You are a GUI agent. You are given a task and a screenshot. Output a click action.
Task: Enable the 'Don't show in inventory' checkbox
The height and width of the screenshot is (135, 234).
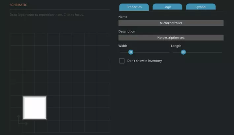(x=122, y=61)
